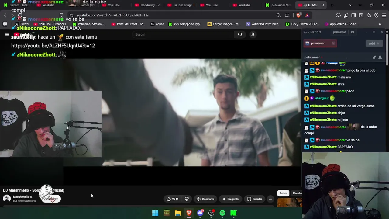Open Spotify from the taskbar
Screen dimensions: 389x219
point(222,213)
